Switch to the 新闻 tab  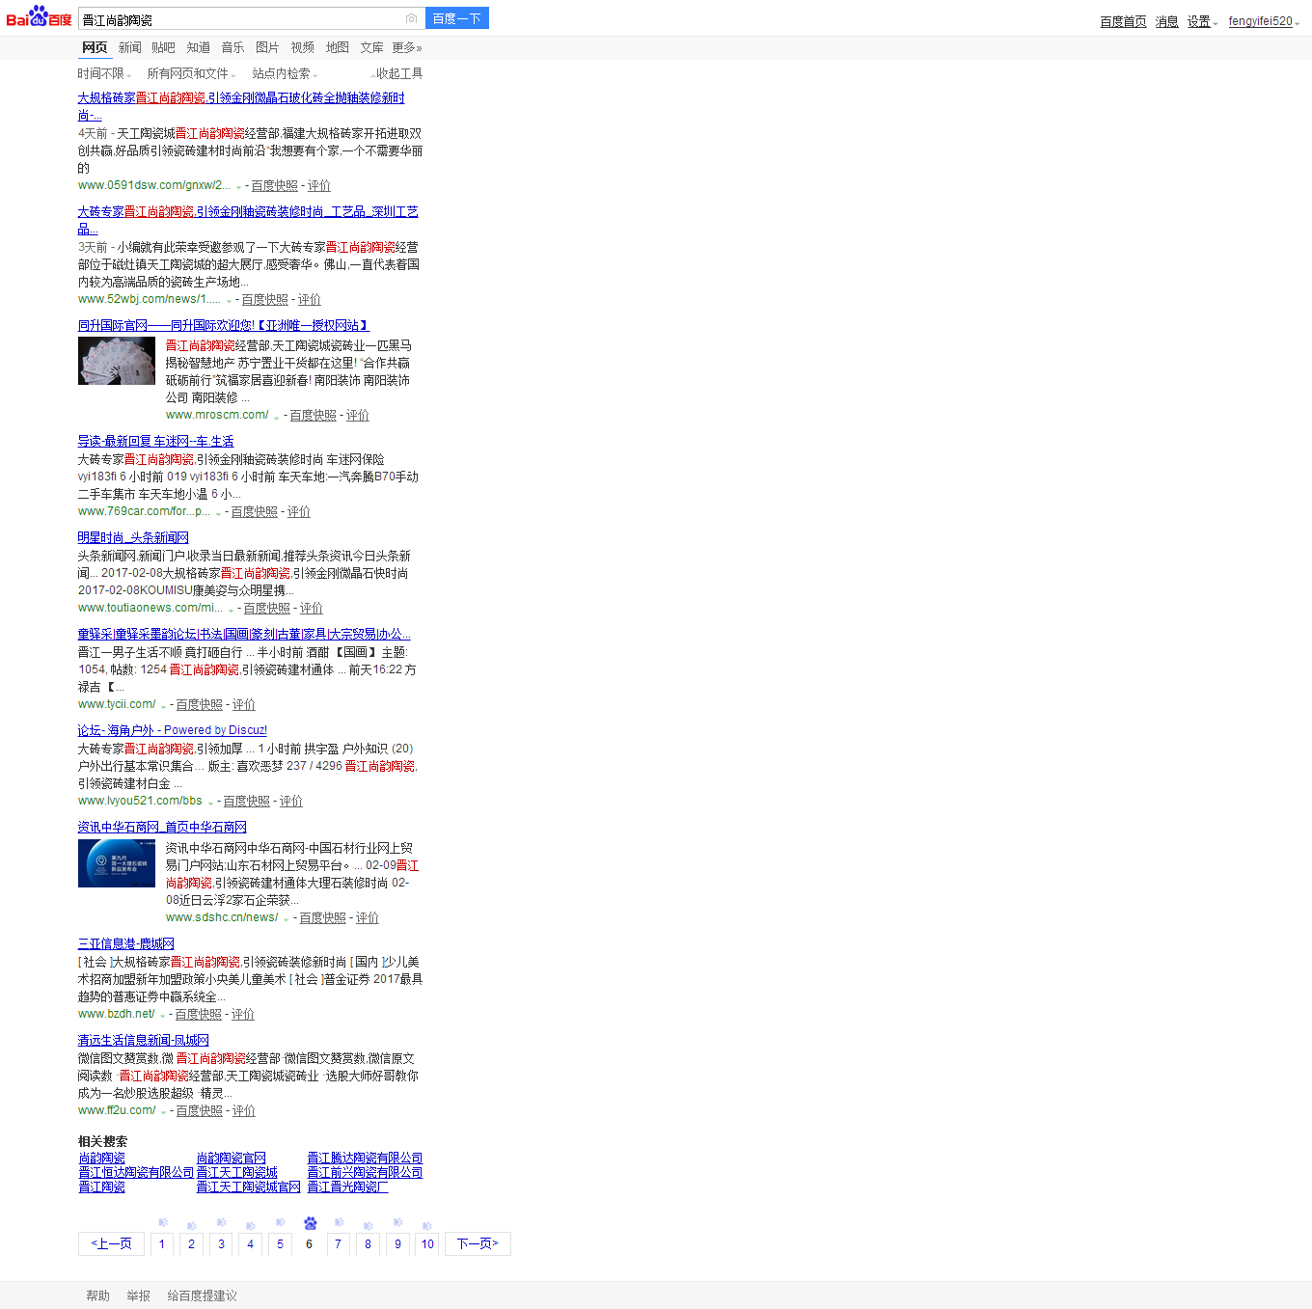pos(130,47)
